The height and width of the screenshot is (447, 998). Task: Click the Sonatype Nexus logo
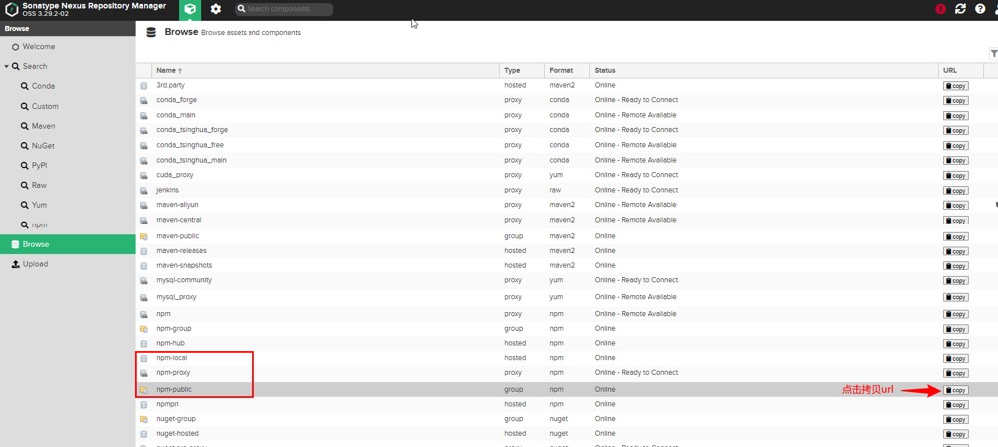pos(11,10)
